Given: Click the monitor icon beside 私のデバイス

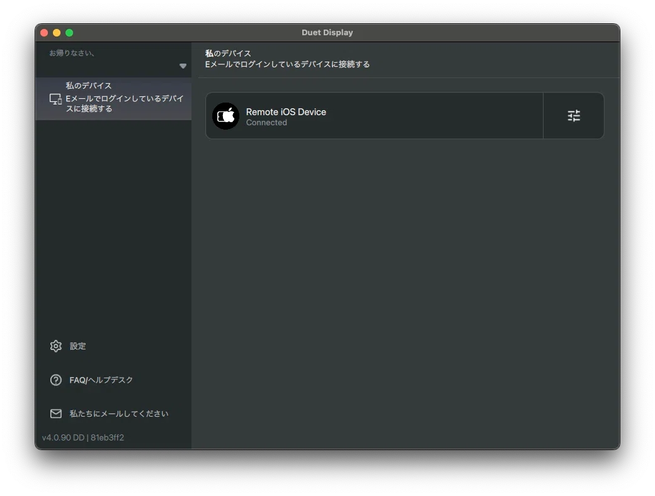Looking at the screenshot, I should pyautogui.click(x=55, y=99).
